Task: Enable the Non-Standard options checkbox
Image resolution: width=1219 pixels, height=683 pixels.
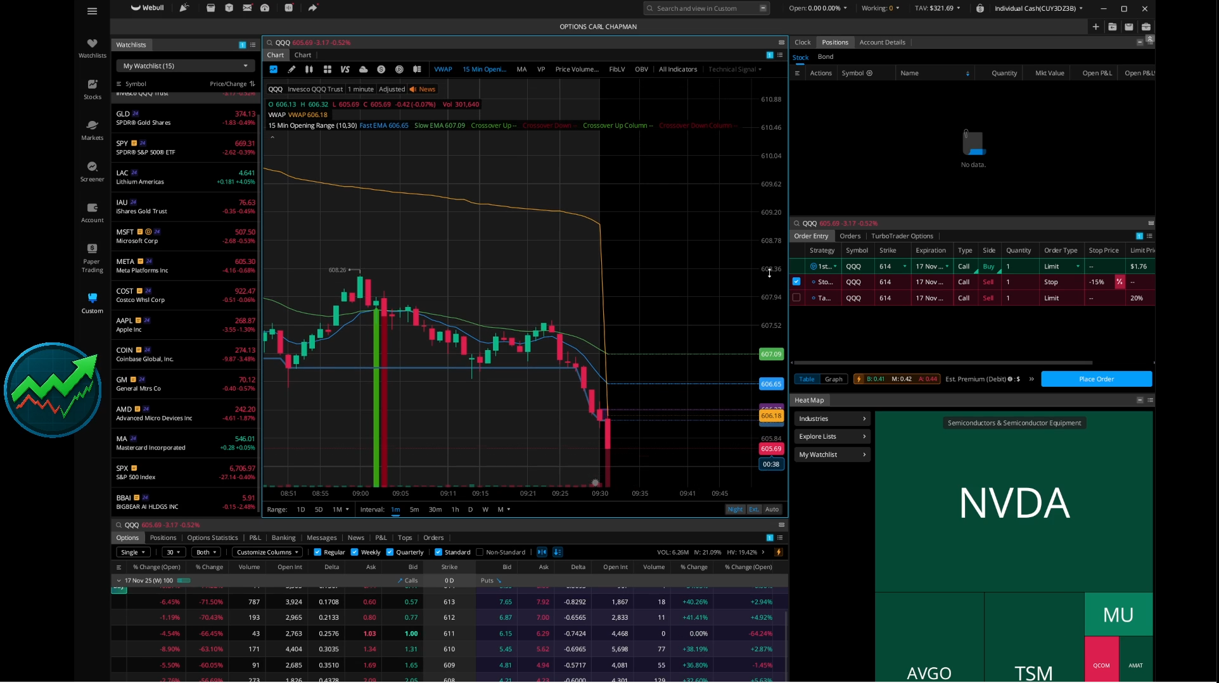Action: coord(480,553)
